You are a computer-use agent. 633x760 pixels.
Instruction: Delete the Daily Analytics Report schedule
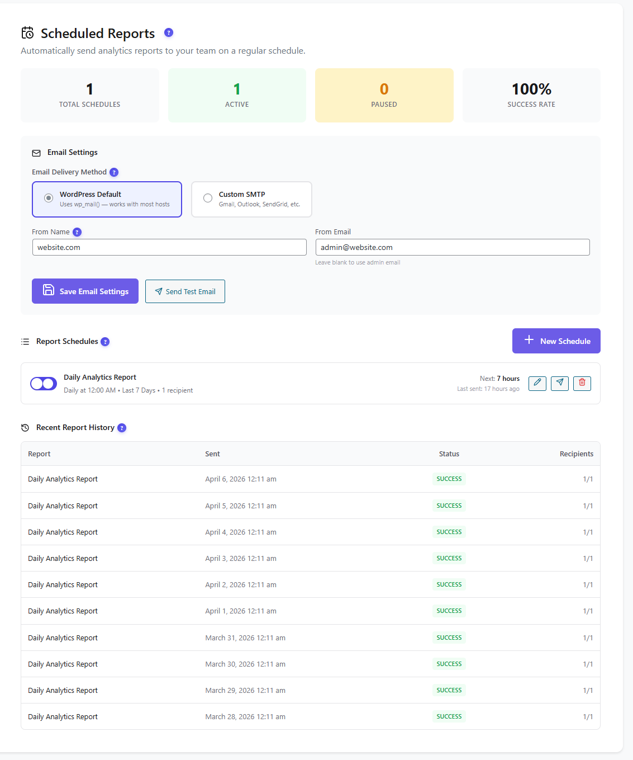pos(582,383)
